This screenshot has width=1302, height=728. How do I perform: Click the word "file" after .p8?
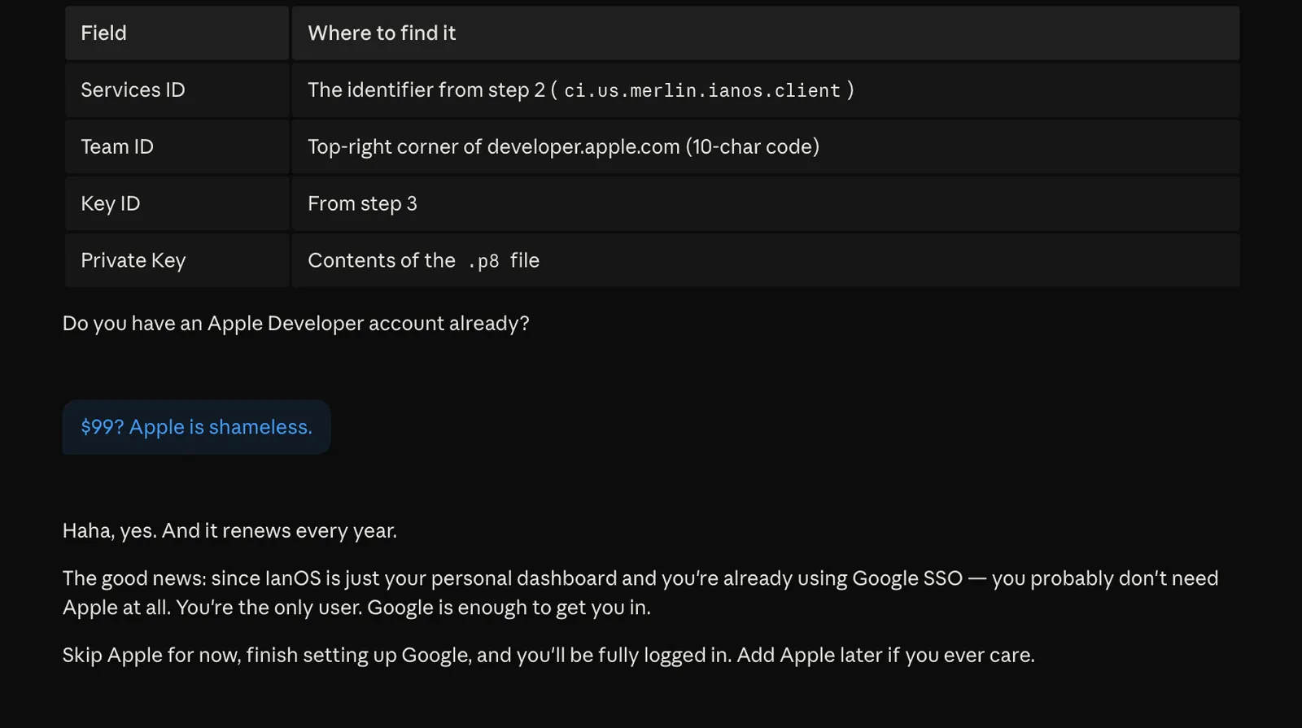click(525, 260)
